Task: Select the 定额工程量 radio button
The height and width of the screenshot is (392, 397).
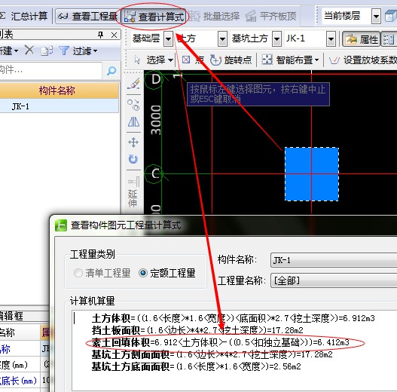Action: (143, 273)
